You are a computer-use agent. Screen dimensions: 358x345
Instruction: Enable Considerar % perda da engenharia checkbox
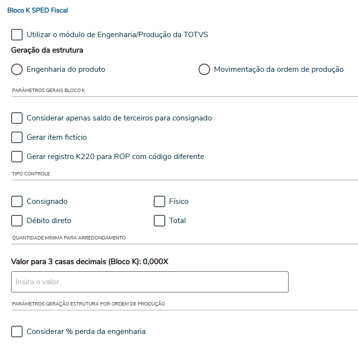click(17, 332)
